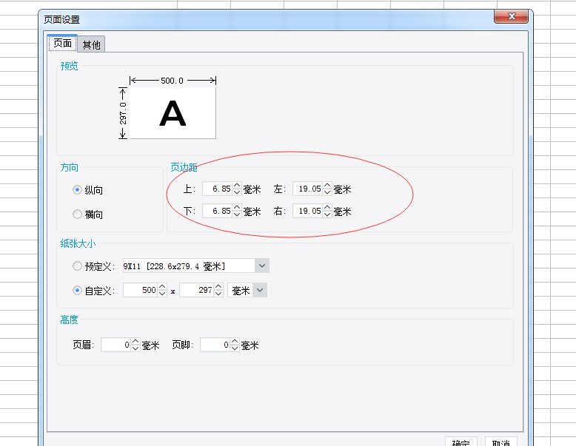Click the 右 margin input field
Viewport: 576px width, 446px height.
[307, 211]
